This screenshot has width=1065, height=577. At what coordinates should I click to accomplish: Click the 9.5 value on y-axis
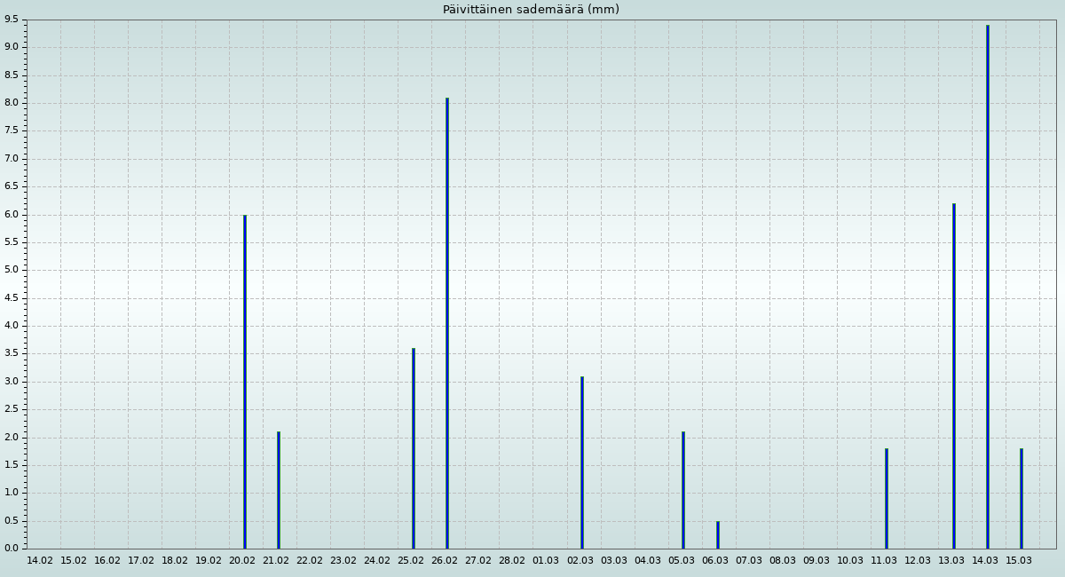11,20
